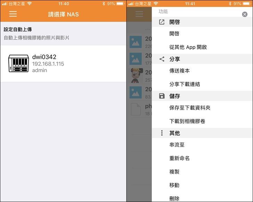The width and height of the screenshot is (253, 202).
Task: Choose 下載到相機膠卷
Action: coord(187,121)
